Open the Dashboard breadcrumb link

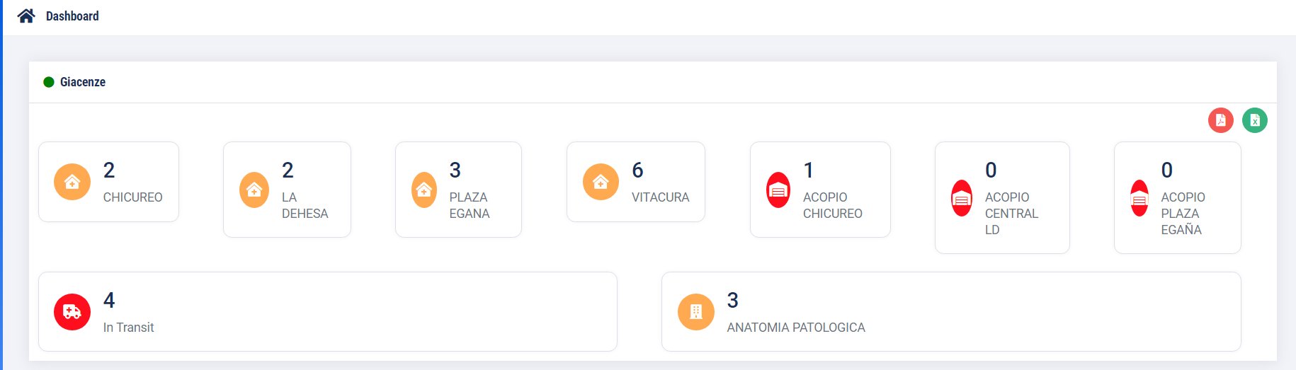(72, 16)
